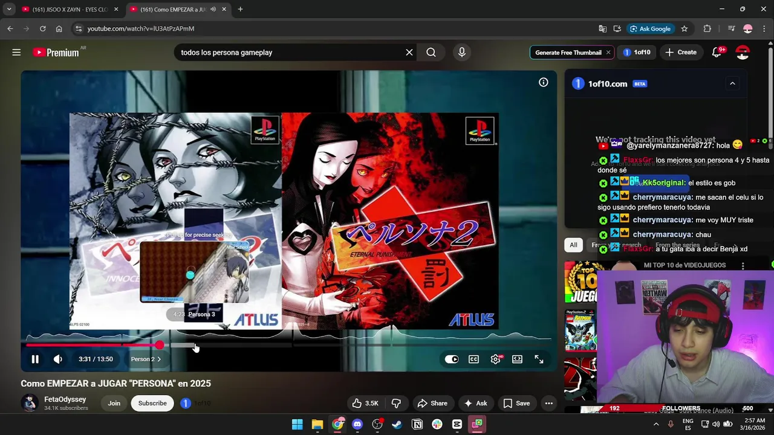Join the FetaOdyssey channel membership

coord(114,403)
